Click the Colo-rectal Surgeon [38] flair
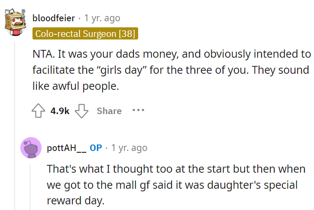Image resolution: width=314 pixels, height=210 pixels. coord(85,33)
